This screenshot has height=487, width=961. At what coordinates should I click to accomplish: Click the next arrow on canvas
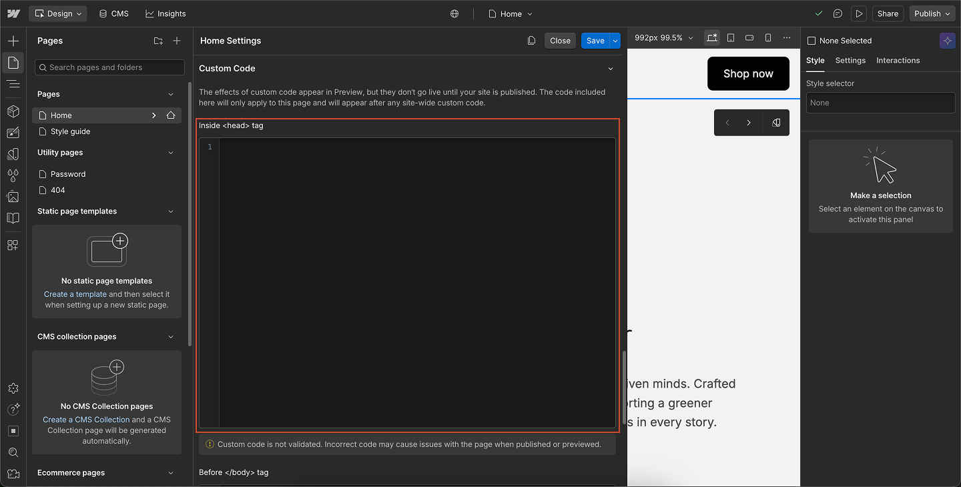click(x=749, y=123)
